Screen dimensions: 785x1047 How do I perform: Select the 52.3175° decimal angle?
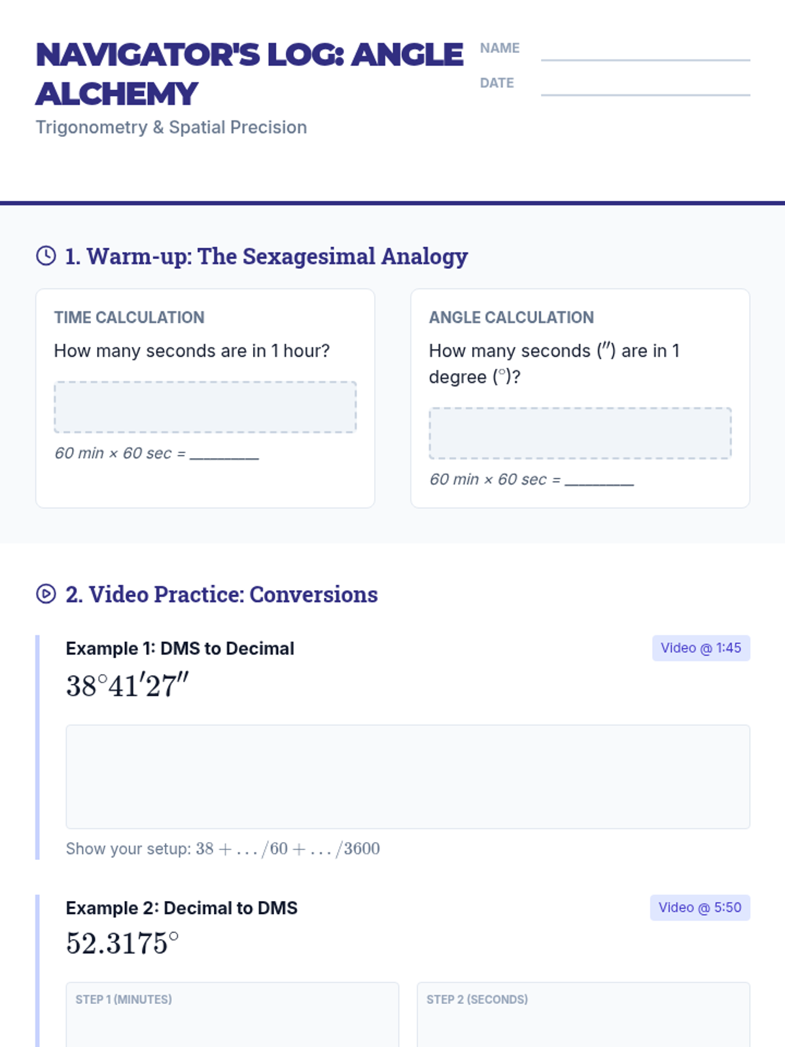(x=122, y=944)
